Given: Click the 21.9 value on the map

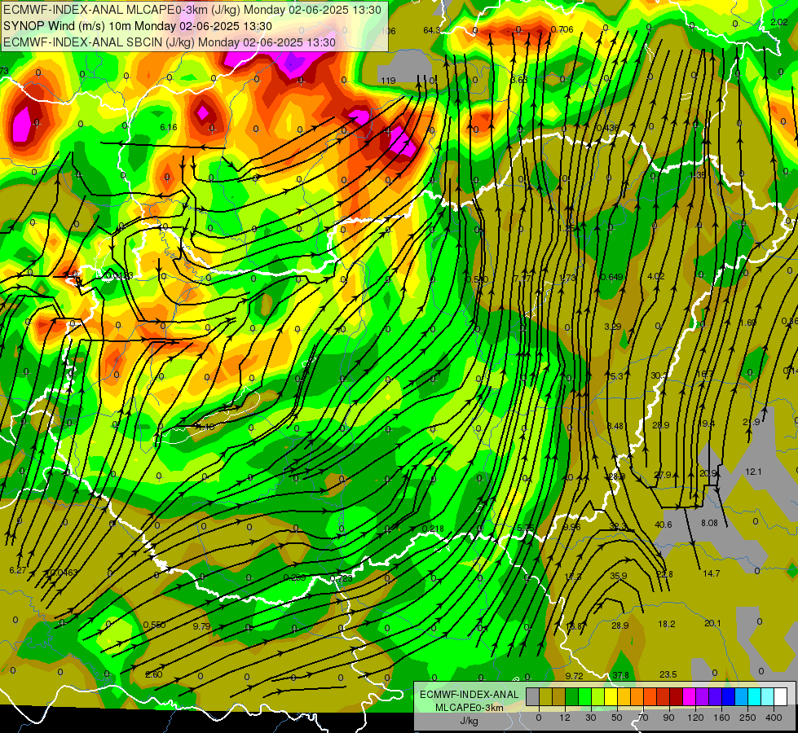Looking at the screenshot, I should pos(752,422).
